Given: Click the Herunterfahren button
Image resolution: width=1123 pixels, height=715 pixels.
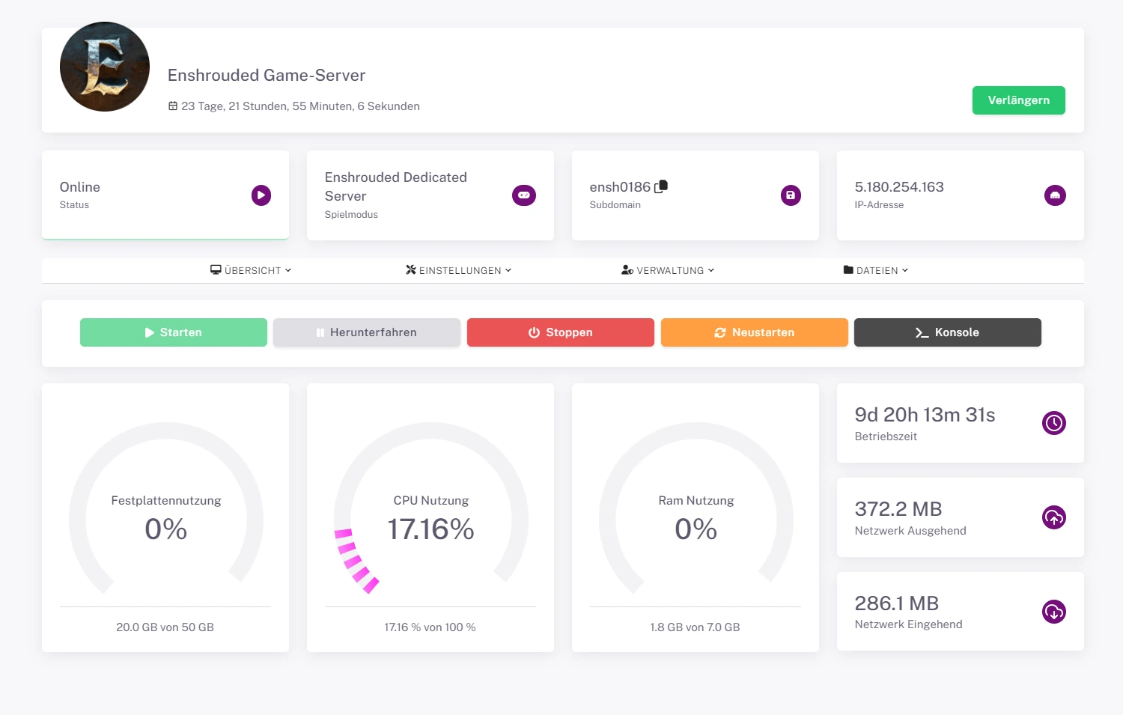Looking at the screenshot, I should tap(367, 332).
